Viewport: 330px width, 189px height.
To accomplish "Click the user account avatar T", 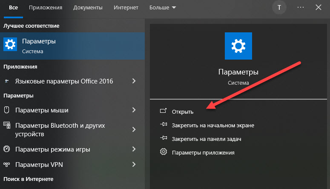I will [279, 8].
